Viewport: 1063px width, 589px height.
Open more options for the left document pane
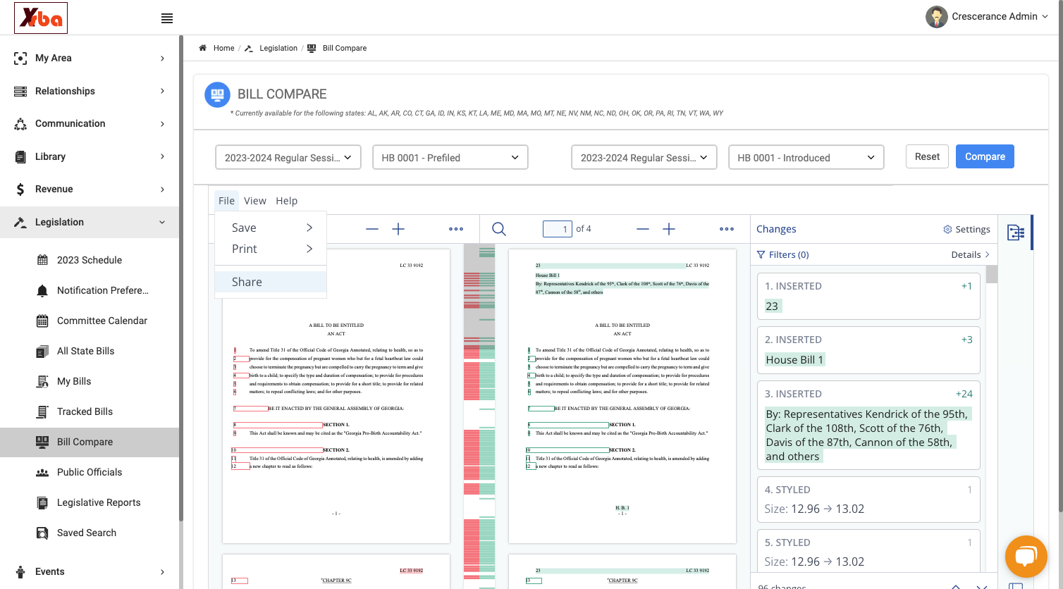pos(456,229)
